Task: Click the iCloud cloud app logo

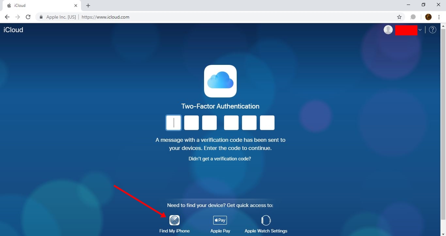Action: point(220,81)
